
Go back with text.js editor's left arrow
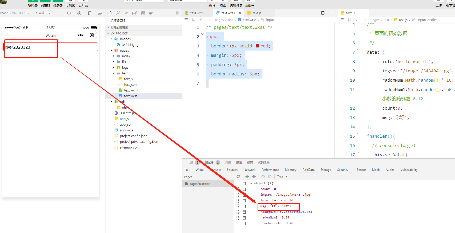[357, 20]
